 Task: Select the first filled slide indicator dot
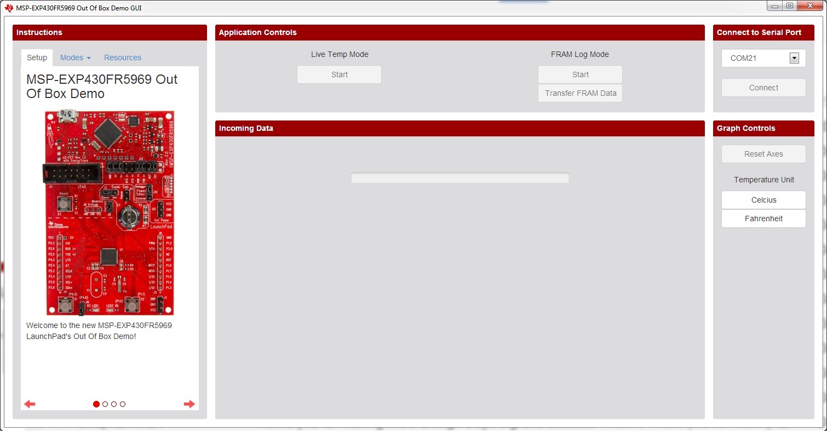pos(96,404)
